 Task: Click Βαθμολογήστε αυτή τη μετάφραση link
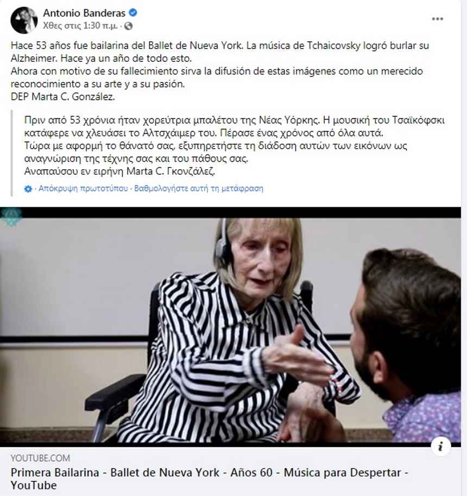coord(199,188)
